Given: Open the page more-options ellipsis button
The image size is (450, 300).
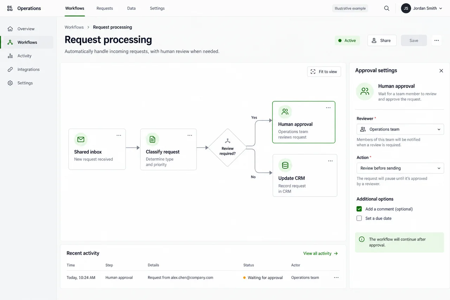Looking at the screenshot, I should click(436, 40).
